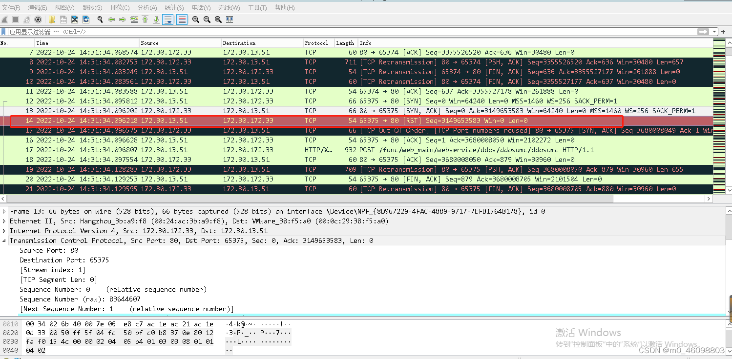Open the 视图(V) menu
This screenshot has width=732, height=359.
point(64,8)
